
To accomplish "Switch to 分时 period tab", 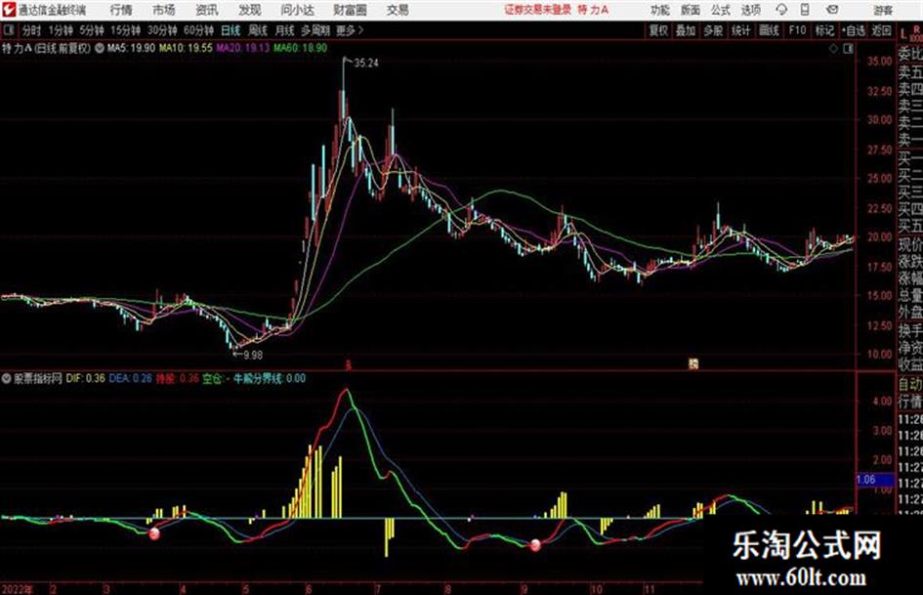I will [x=32, y=30].
